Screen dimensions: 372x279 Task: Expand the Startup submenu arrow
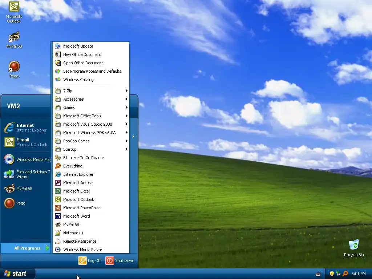(127, 149)
